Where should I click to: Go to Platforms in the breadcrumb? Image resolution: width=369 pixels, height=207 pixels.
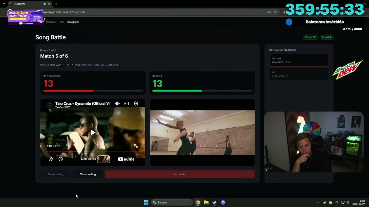(x=51, y=22)
